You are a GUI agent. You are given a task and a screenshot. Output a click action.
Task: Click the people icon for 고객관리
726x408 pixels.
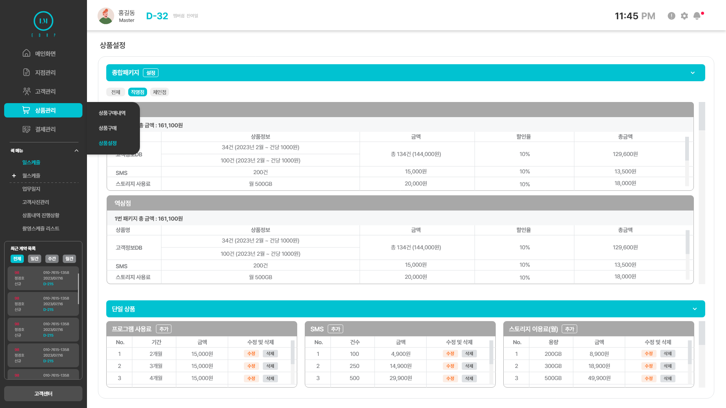coord(26,91)
